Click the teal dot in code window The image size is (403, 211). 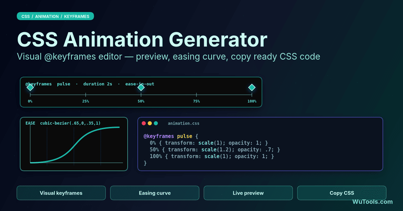(156, 123)
